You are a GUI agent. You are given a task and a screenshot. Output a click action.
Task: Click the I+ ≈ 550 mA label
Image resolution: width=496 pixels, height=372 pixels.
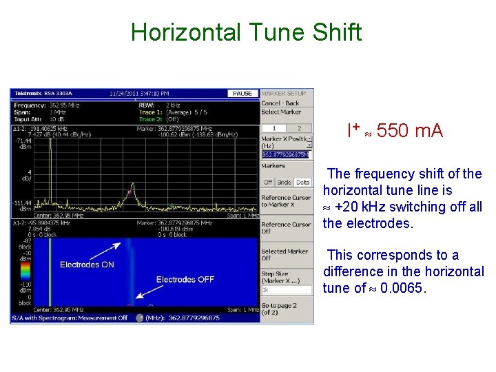point(395,130)
